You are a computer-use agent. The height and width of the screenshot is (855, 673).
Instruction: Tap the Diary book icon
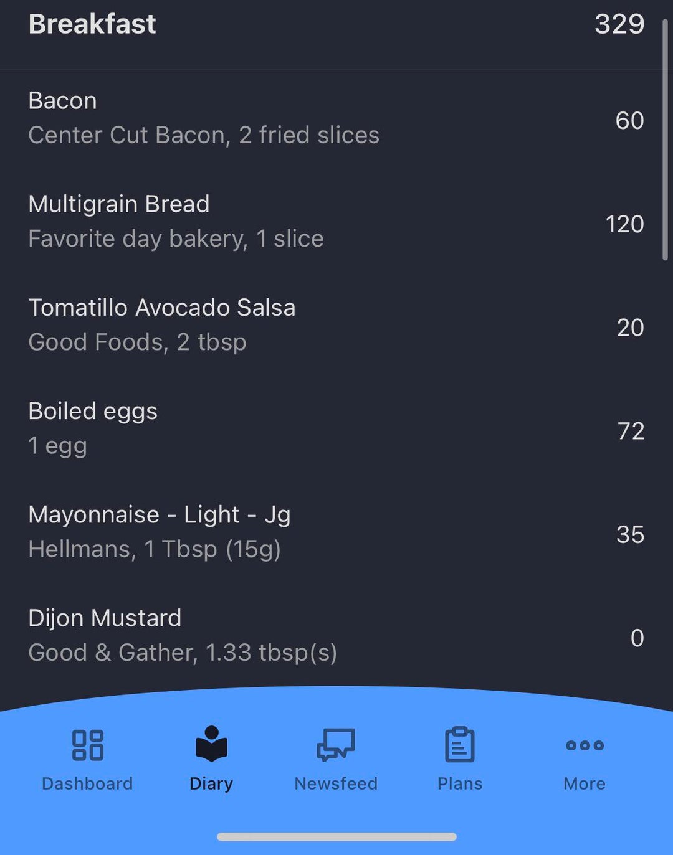pyautogui.click(x=211, y=744)
